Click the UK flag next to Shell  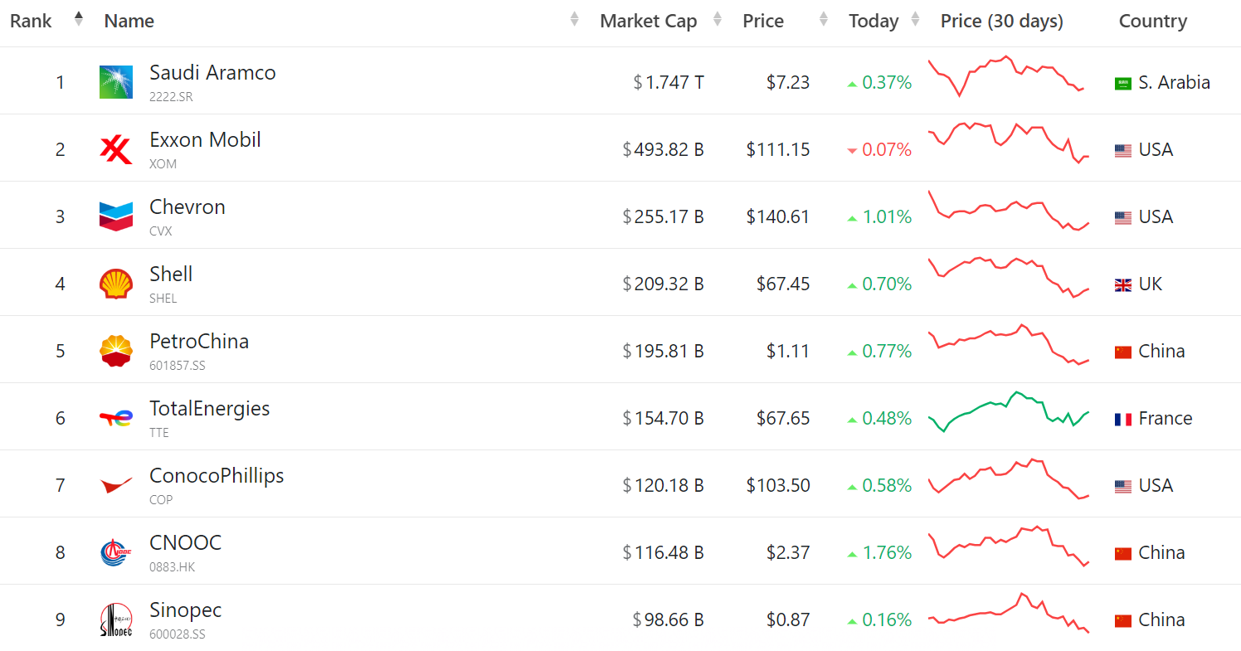1122,284
